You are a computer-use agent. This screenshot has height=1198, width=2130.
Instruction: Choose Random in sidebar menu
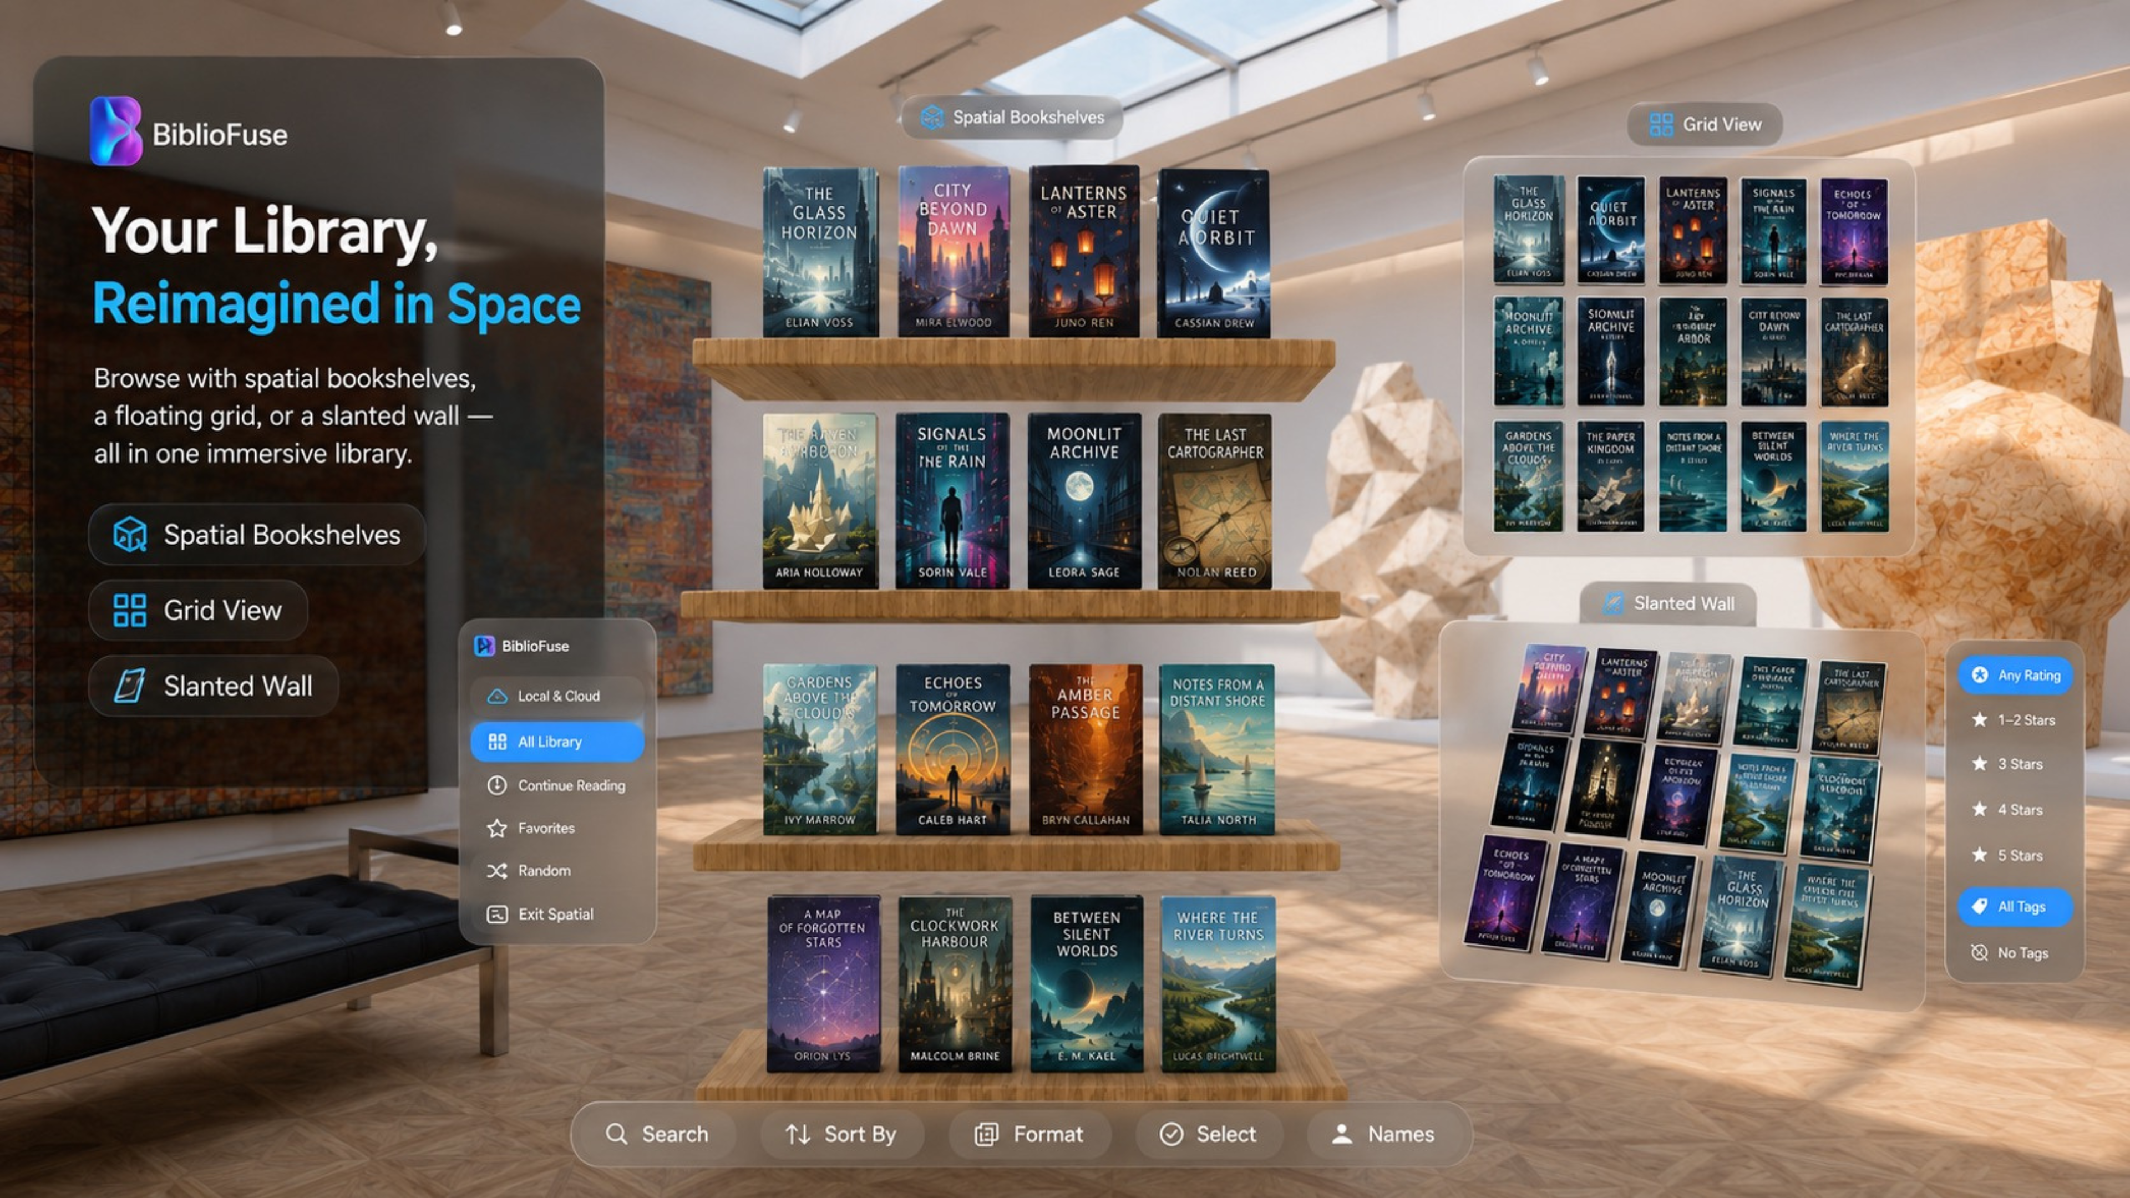click(557, 871)
